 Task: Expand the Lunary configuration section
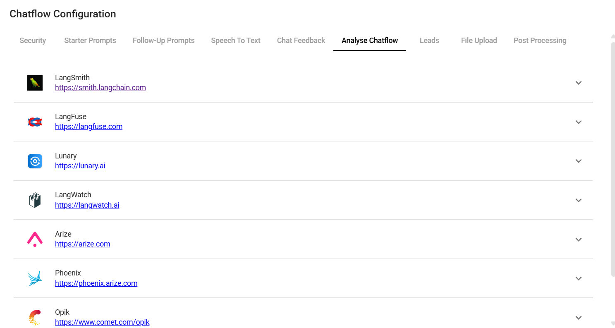point(579,161)
